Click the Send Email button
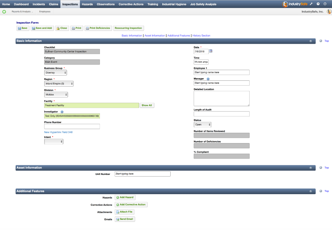The height and width of the screenshot is (230, 332). 125,219
